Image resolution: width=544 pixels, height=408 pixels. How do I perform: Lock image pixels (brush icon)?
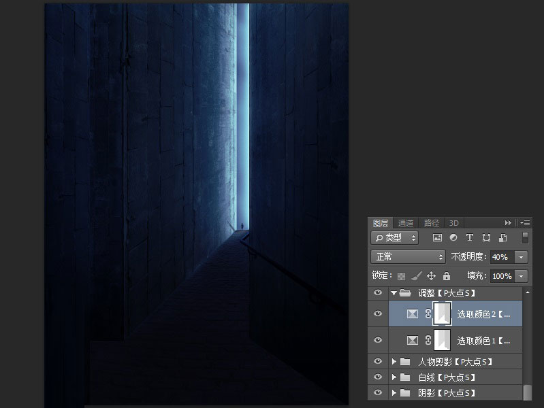(416, 276)
